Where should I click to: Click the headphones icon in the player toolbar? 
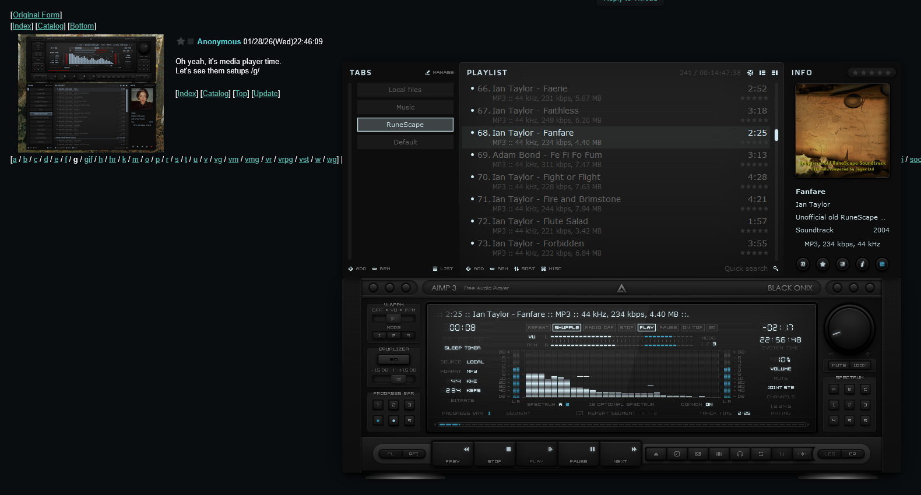[740, 454]
